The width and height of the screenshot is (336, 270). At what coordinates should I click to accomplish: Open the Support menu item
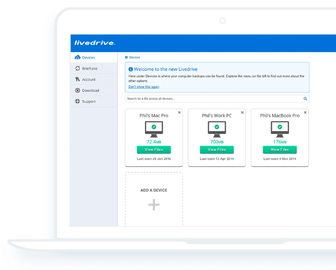94,102
